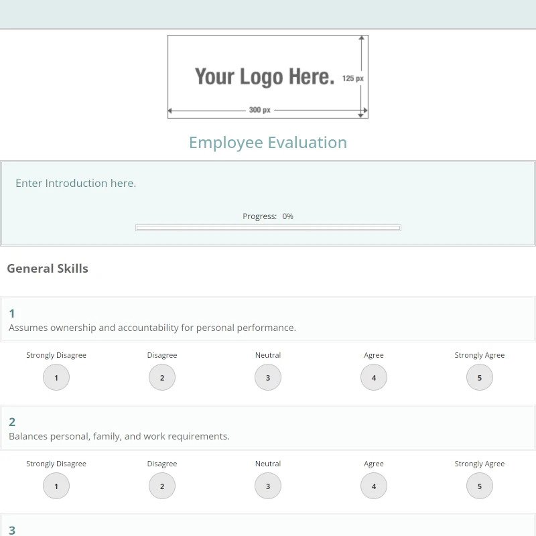536x536 pixels.
Task: Select rating 1 for question 1
Action: pyautogui.click(x=56, y=378)
